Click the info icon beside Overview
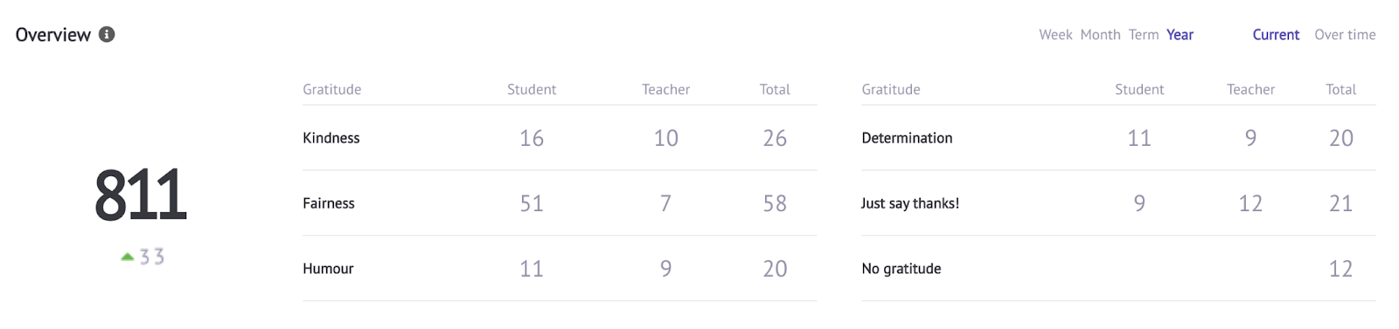Image resolution: width=1399 pixels, height=329 pixels. (x=107, y=34)
